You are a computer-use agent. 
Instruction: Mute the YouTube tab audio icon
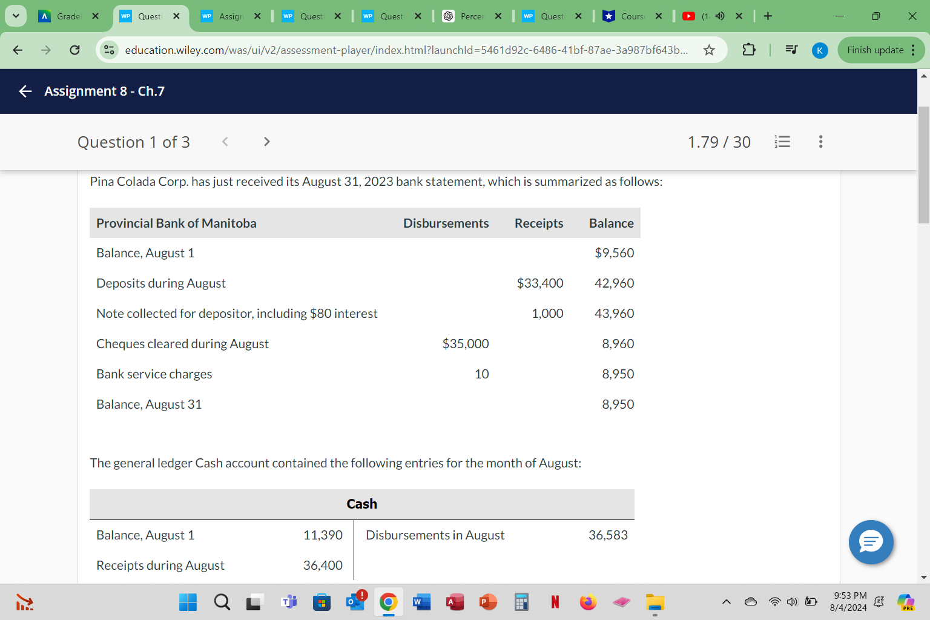pyautogui.click(x=720, y=16)
